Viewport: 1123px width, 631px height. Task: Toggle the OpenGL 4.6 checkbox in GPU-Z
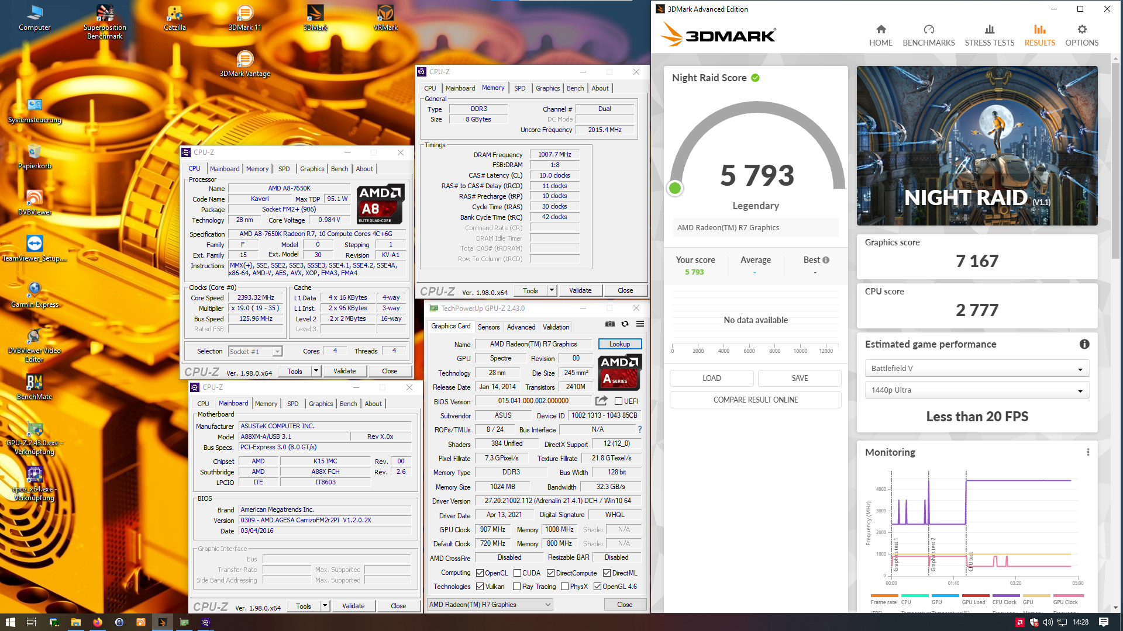(597, 587)
